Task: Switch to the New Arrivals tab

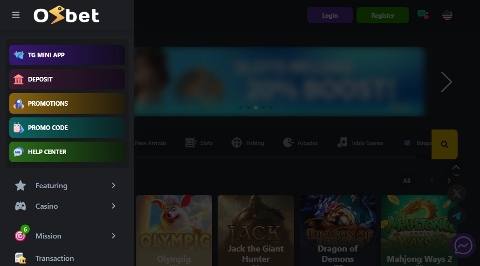Action: coord(151,143)
